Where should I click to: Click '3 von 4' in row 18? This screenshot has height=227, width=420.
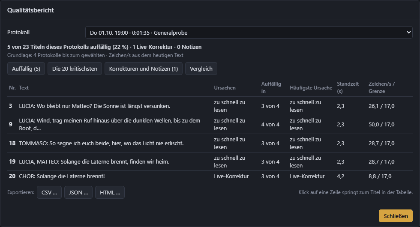point(270,143)
